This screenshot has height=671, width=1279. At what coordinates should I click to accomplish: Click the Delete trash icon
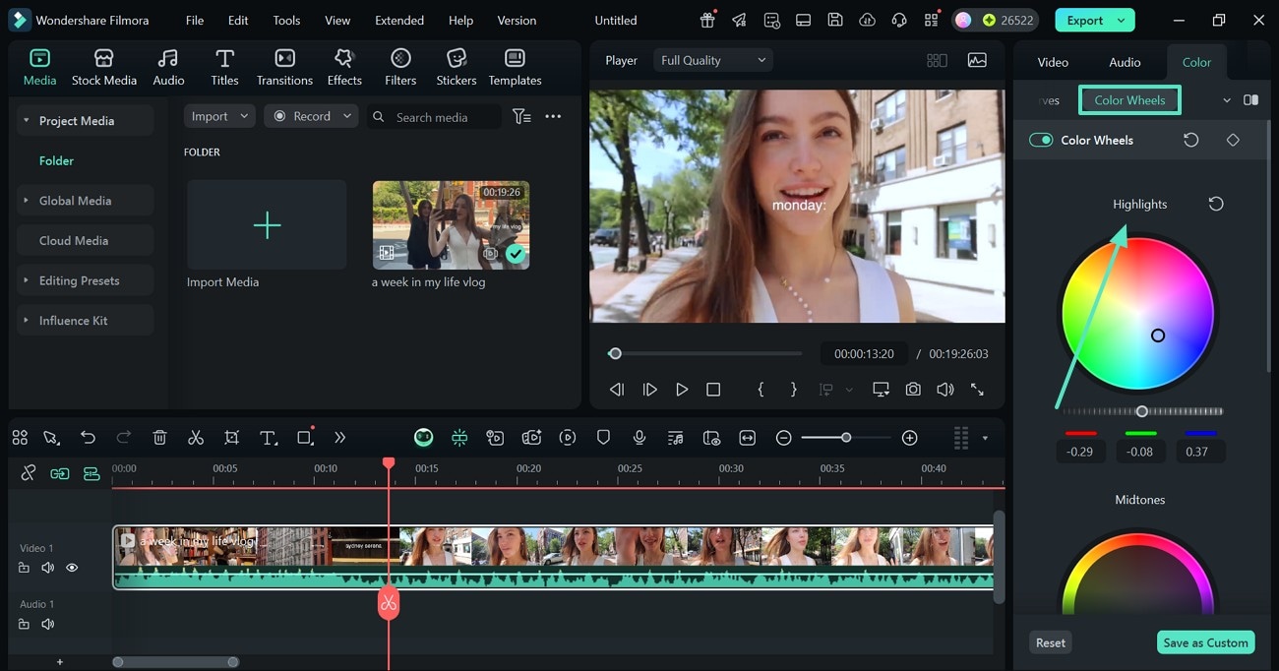coord(160,438)
